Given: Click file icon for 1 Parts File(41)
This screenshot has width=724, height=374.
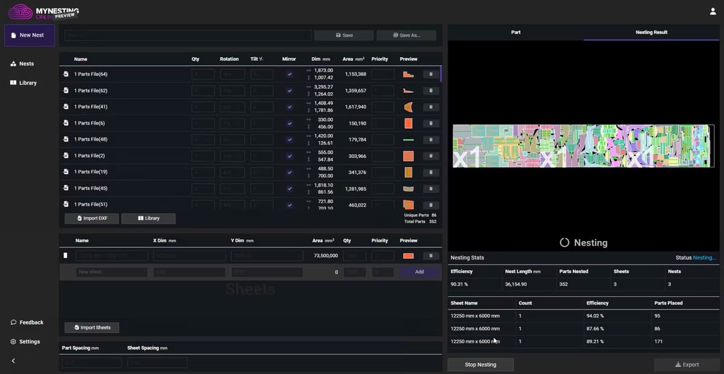Looking at the screenshot, I should (x=66, y=107).
